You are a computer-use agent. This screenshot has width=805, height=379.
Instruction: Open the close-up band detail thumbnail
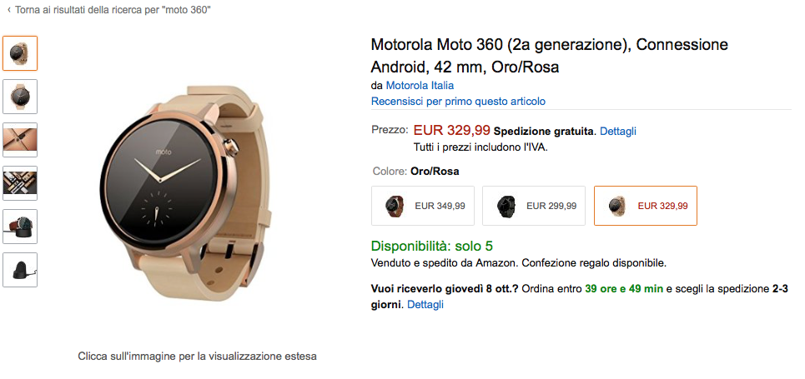[20, 140]
